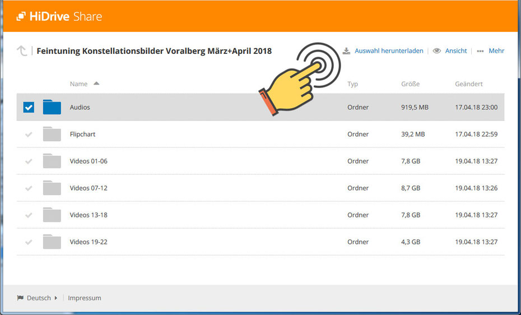Click the 39,2 MB size value
Image resolution: width=521 pixels, height=315 pixels.
click(413, 134)
